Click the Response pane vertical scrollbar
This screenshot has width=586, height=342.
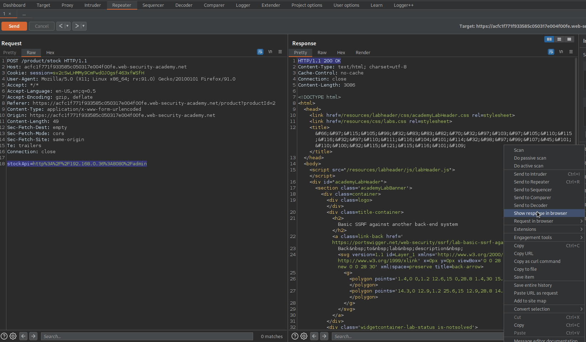click(x=576, y=102)
